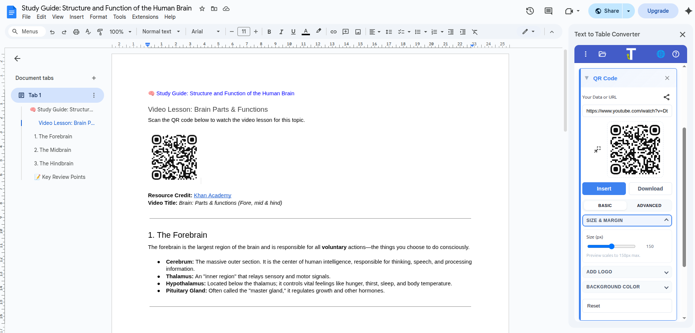Open the Share options dropdown arrow

tap(629, 11)
